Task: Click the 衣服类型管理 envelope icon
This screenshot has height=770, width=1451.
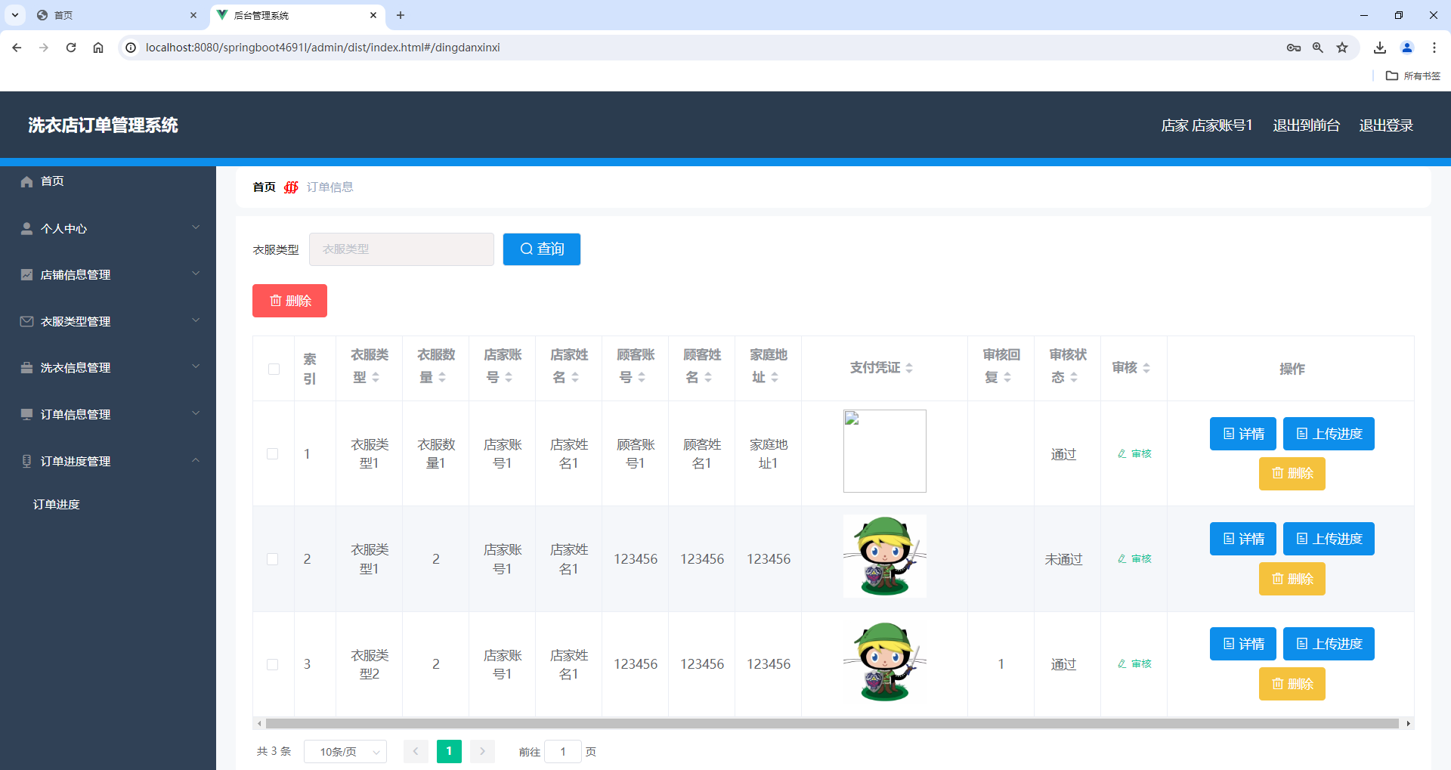Action: (x=26, y=320)
